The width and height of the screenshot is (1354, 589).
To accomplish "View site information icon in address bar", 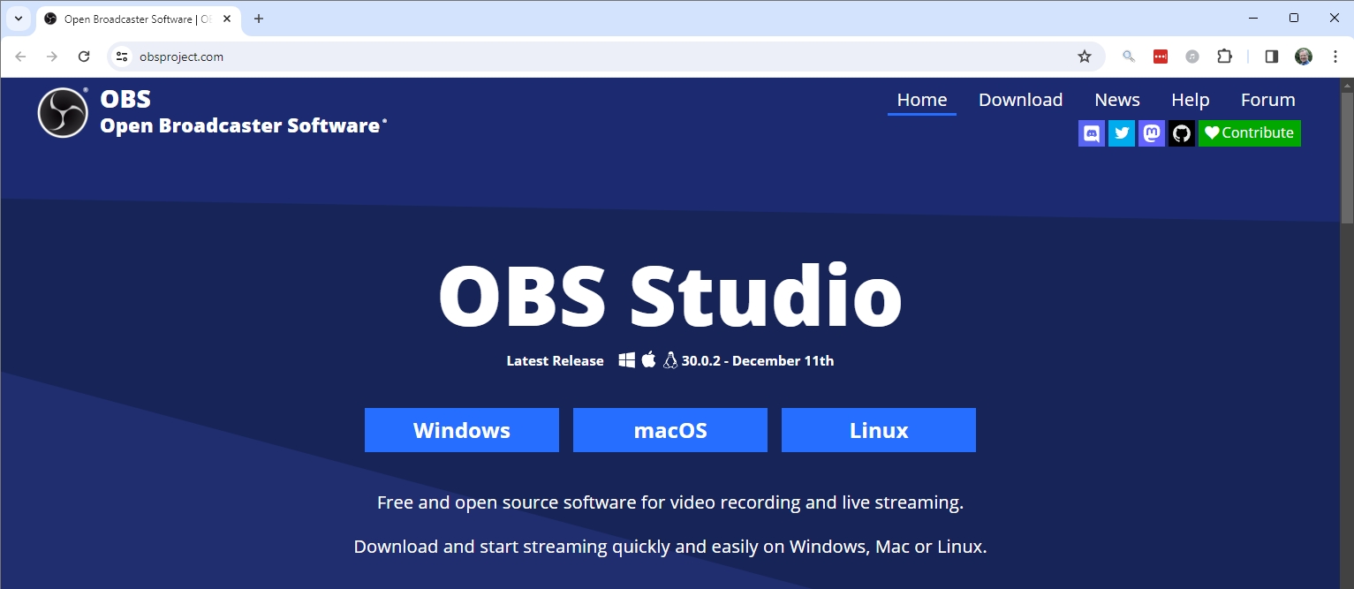I will (x=123, y=57).
